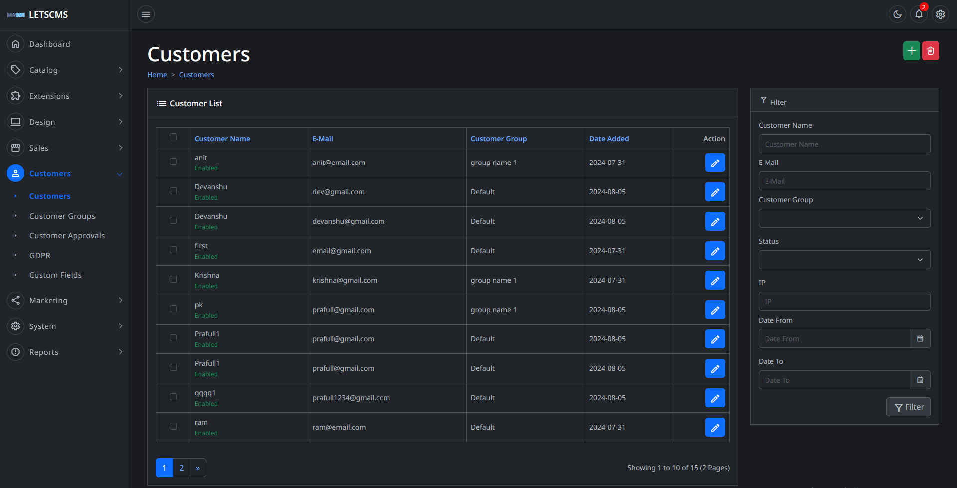The width and height of the screenshot is (957, 488).
Task: Click the red delete trash button
Action: tap(930, 51)
